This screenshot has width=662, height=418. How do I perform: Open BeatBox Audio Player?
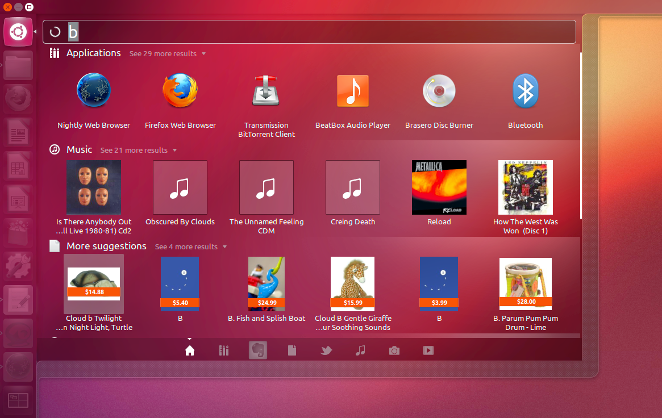[352, 91]
